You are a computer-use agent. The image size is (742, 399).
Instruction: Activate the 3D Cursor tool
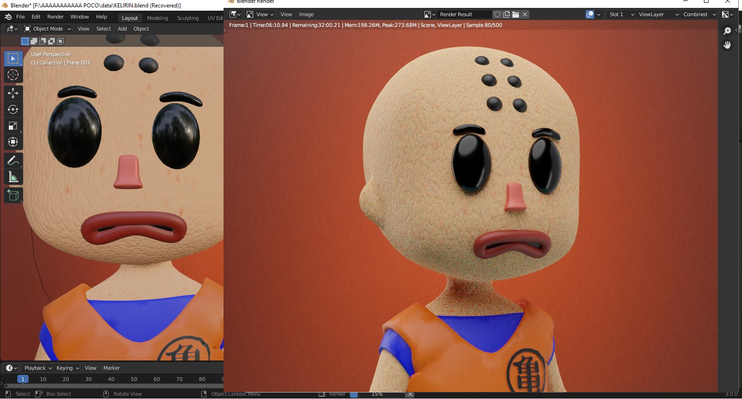tap(13, 75)
